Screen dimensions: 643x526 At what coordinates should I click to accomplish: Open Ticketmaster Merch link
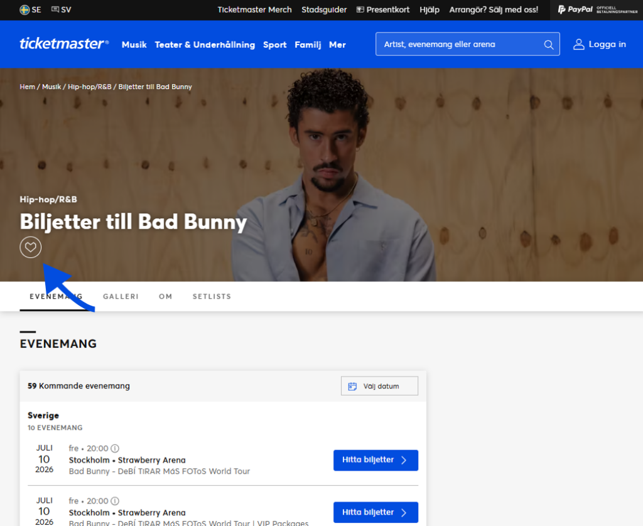[254, 10]
